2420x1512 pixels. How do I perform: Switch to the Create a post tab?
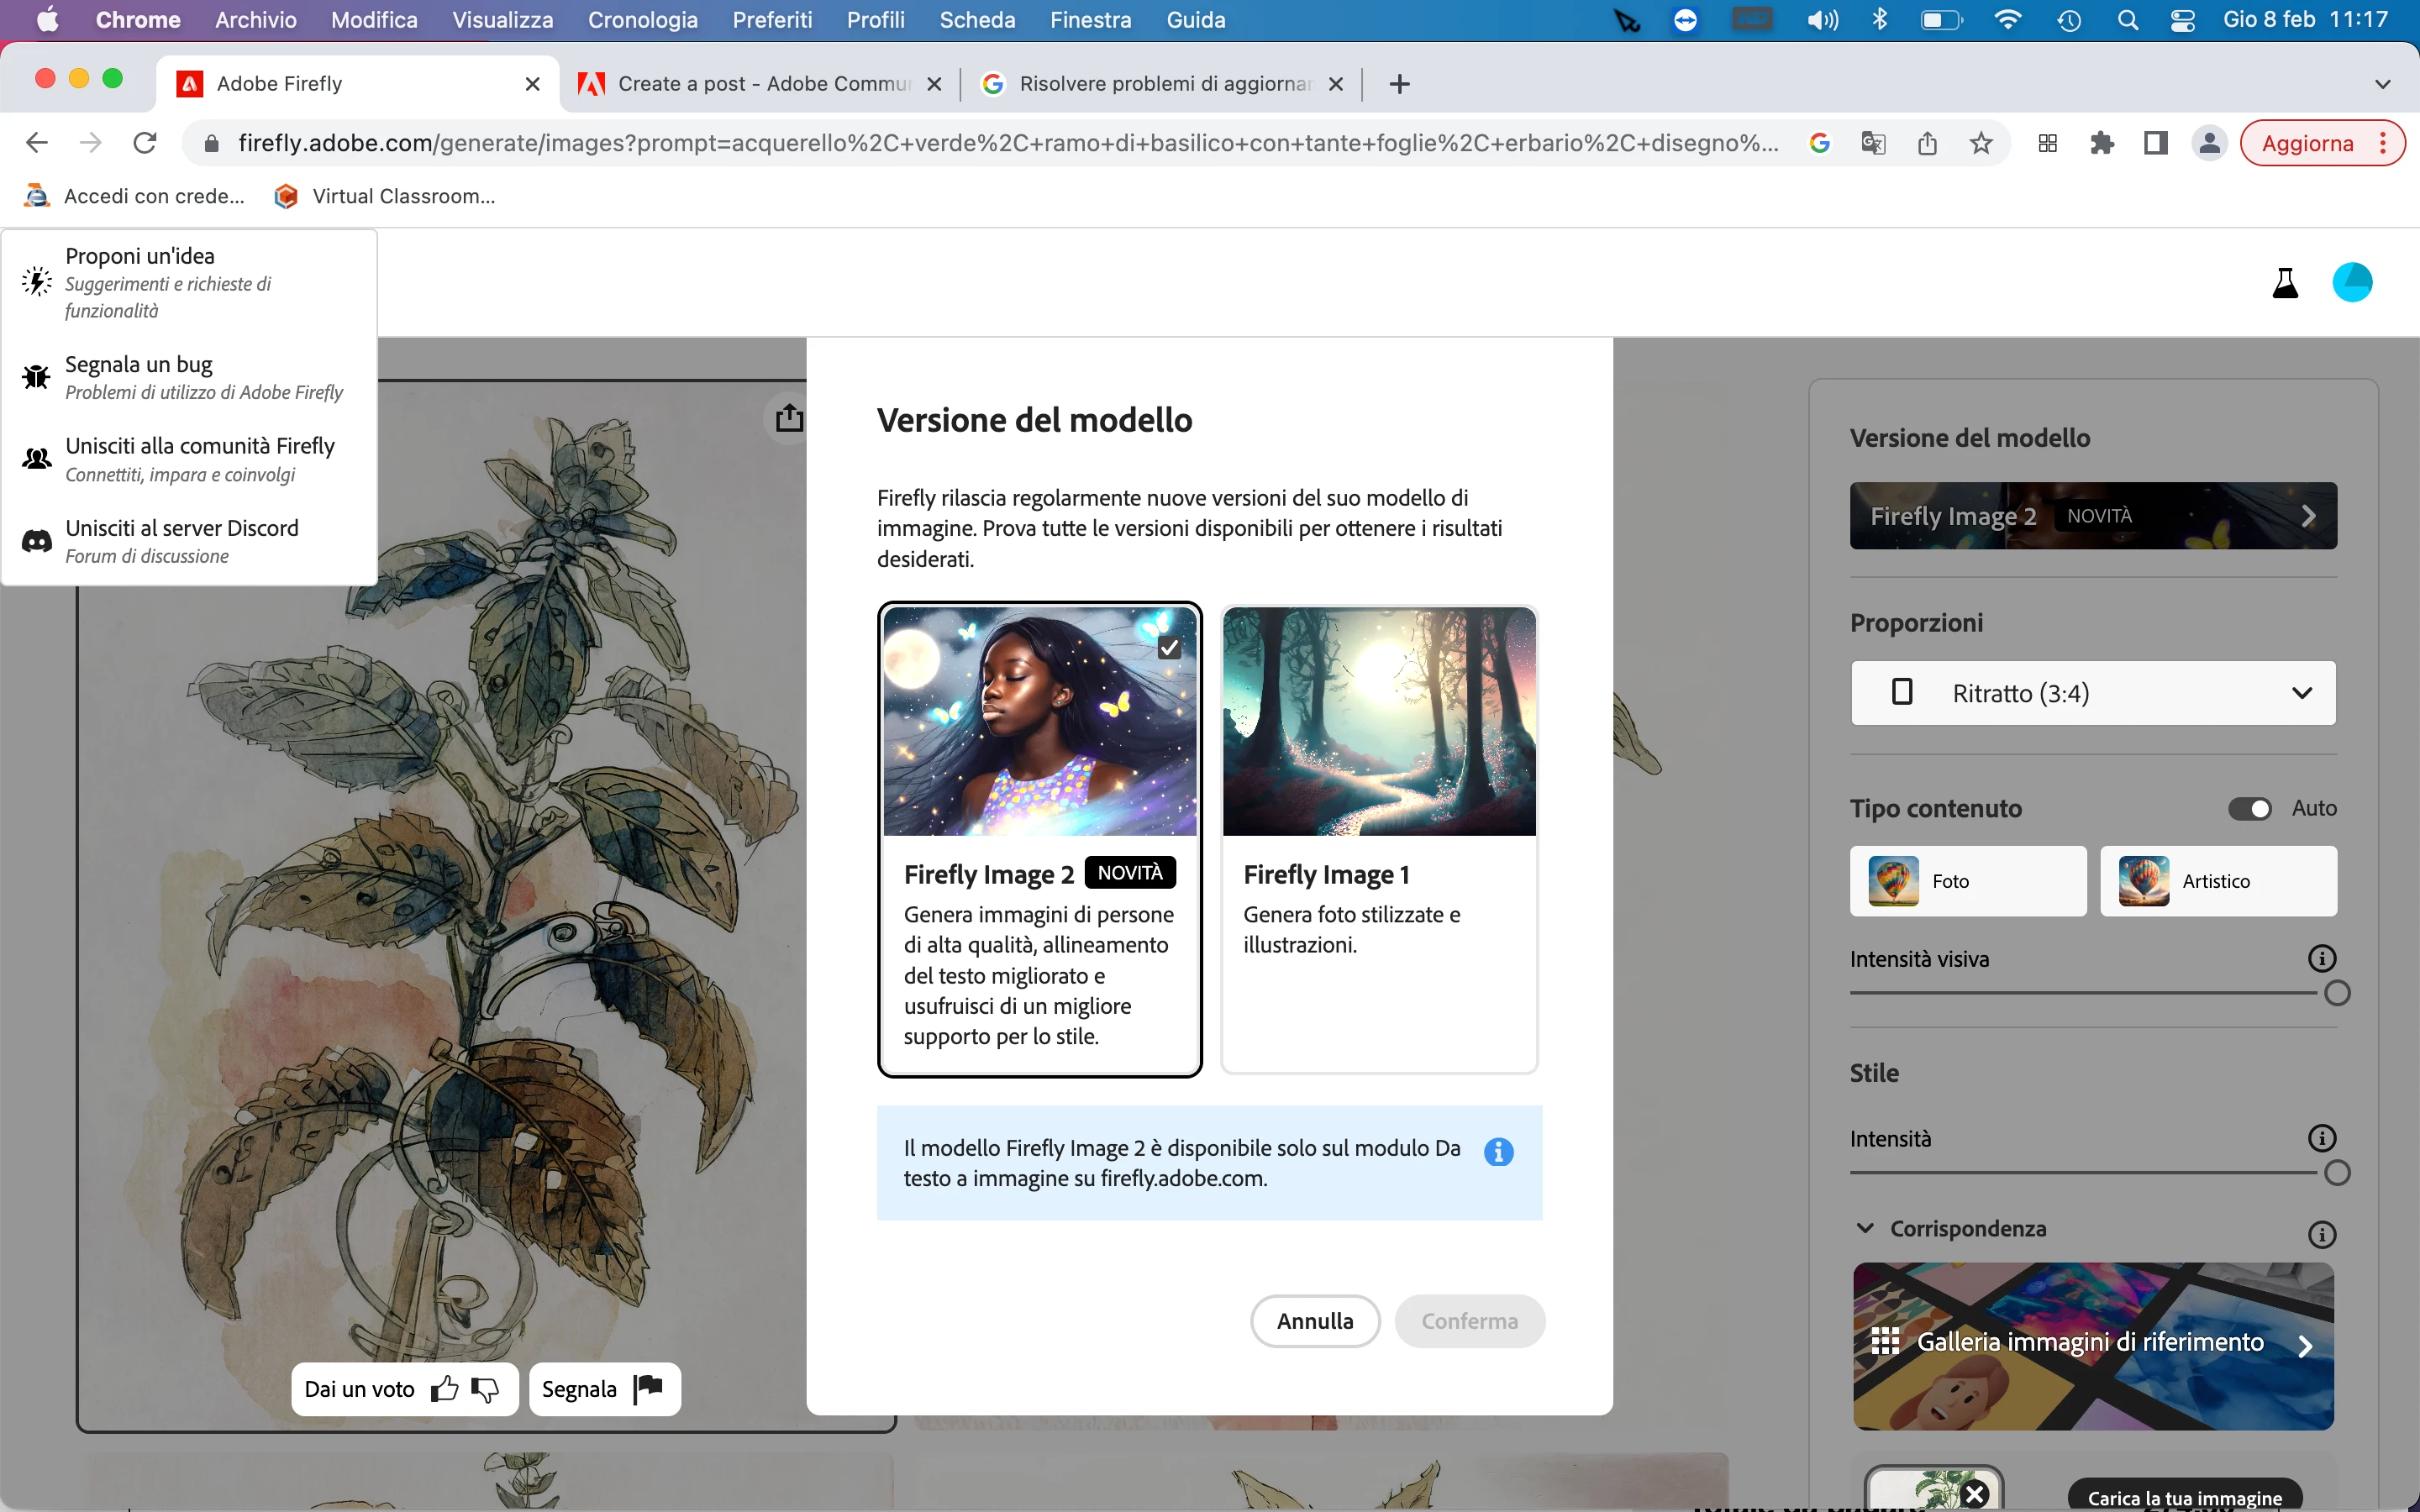[762, 84]
